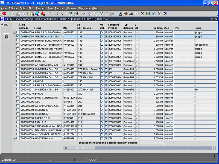
Task: Click the greyed pie-chart icon before sigma
Action: pos(137,14)
